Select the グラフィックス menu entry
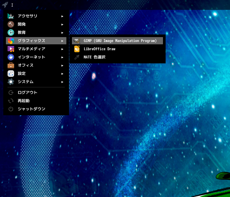Image resolution: width=230 pixels, height=197 pixels. coord(36,41)
